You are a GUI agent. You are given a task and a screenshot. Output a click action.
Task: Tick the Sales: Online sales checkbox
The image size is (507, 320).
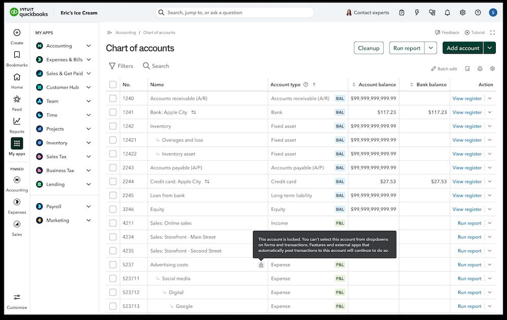[113, 223]
